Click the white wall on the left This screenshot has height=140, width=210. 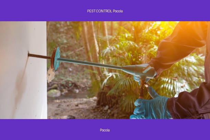pyautogui.click(x=23, y=70)
